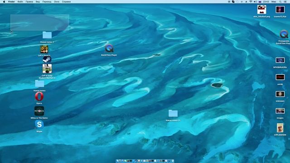Screen dimensions: 290x163
Task: Select the Opera browser desktop icon
Action: (39, 96)
